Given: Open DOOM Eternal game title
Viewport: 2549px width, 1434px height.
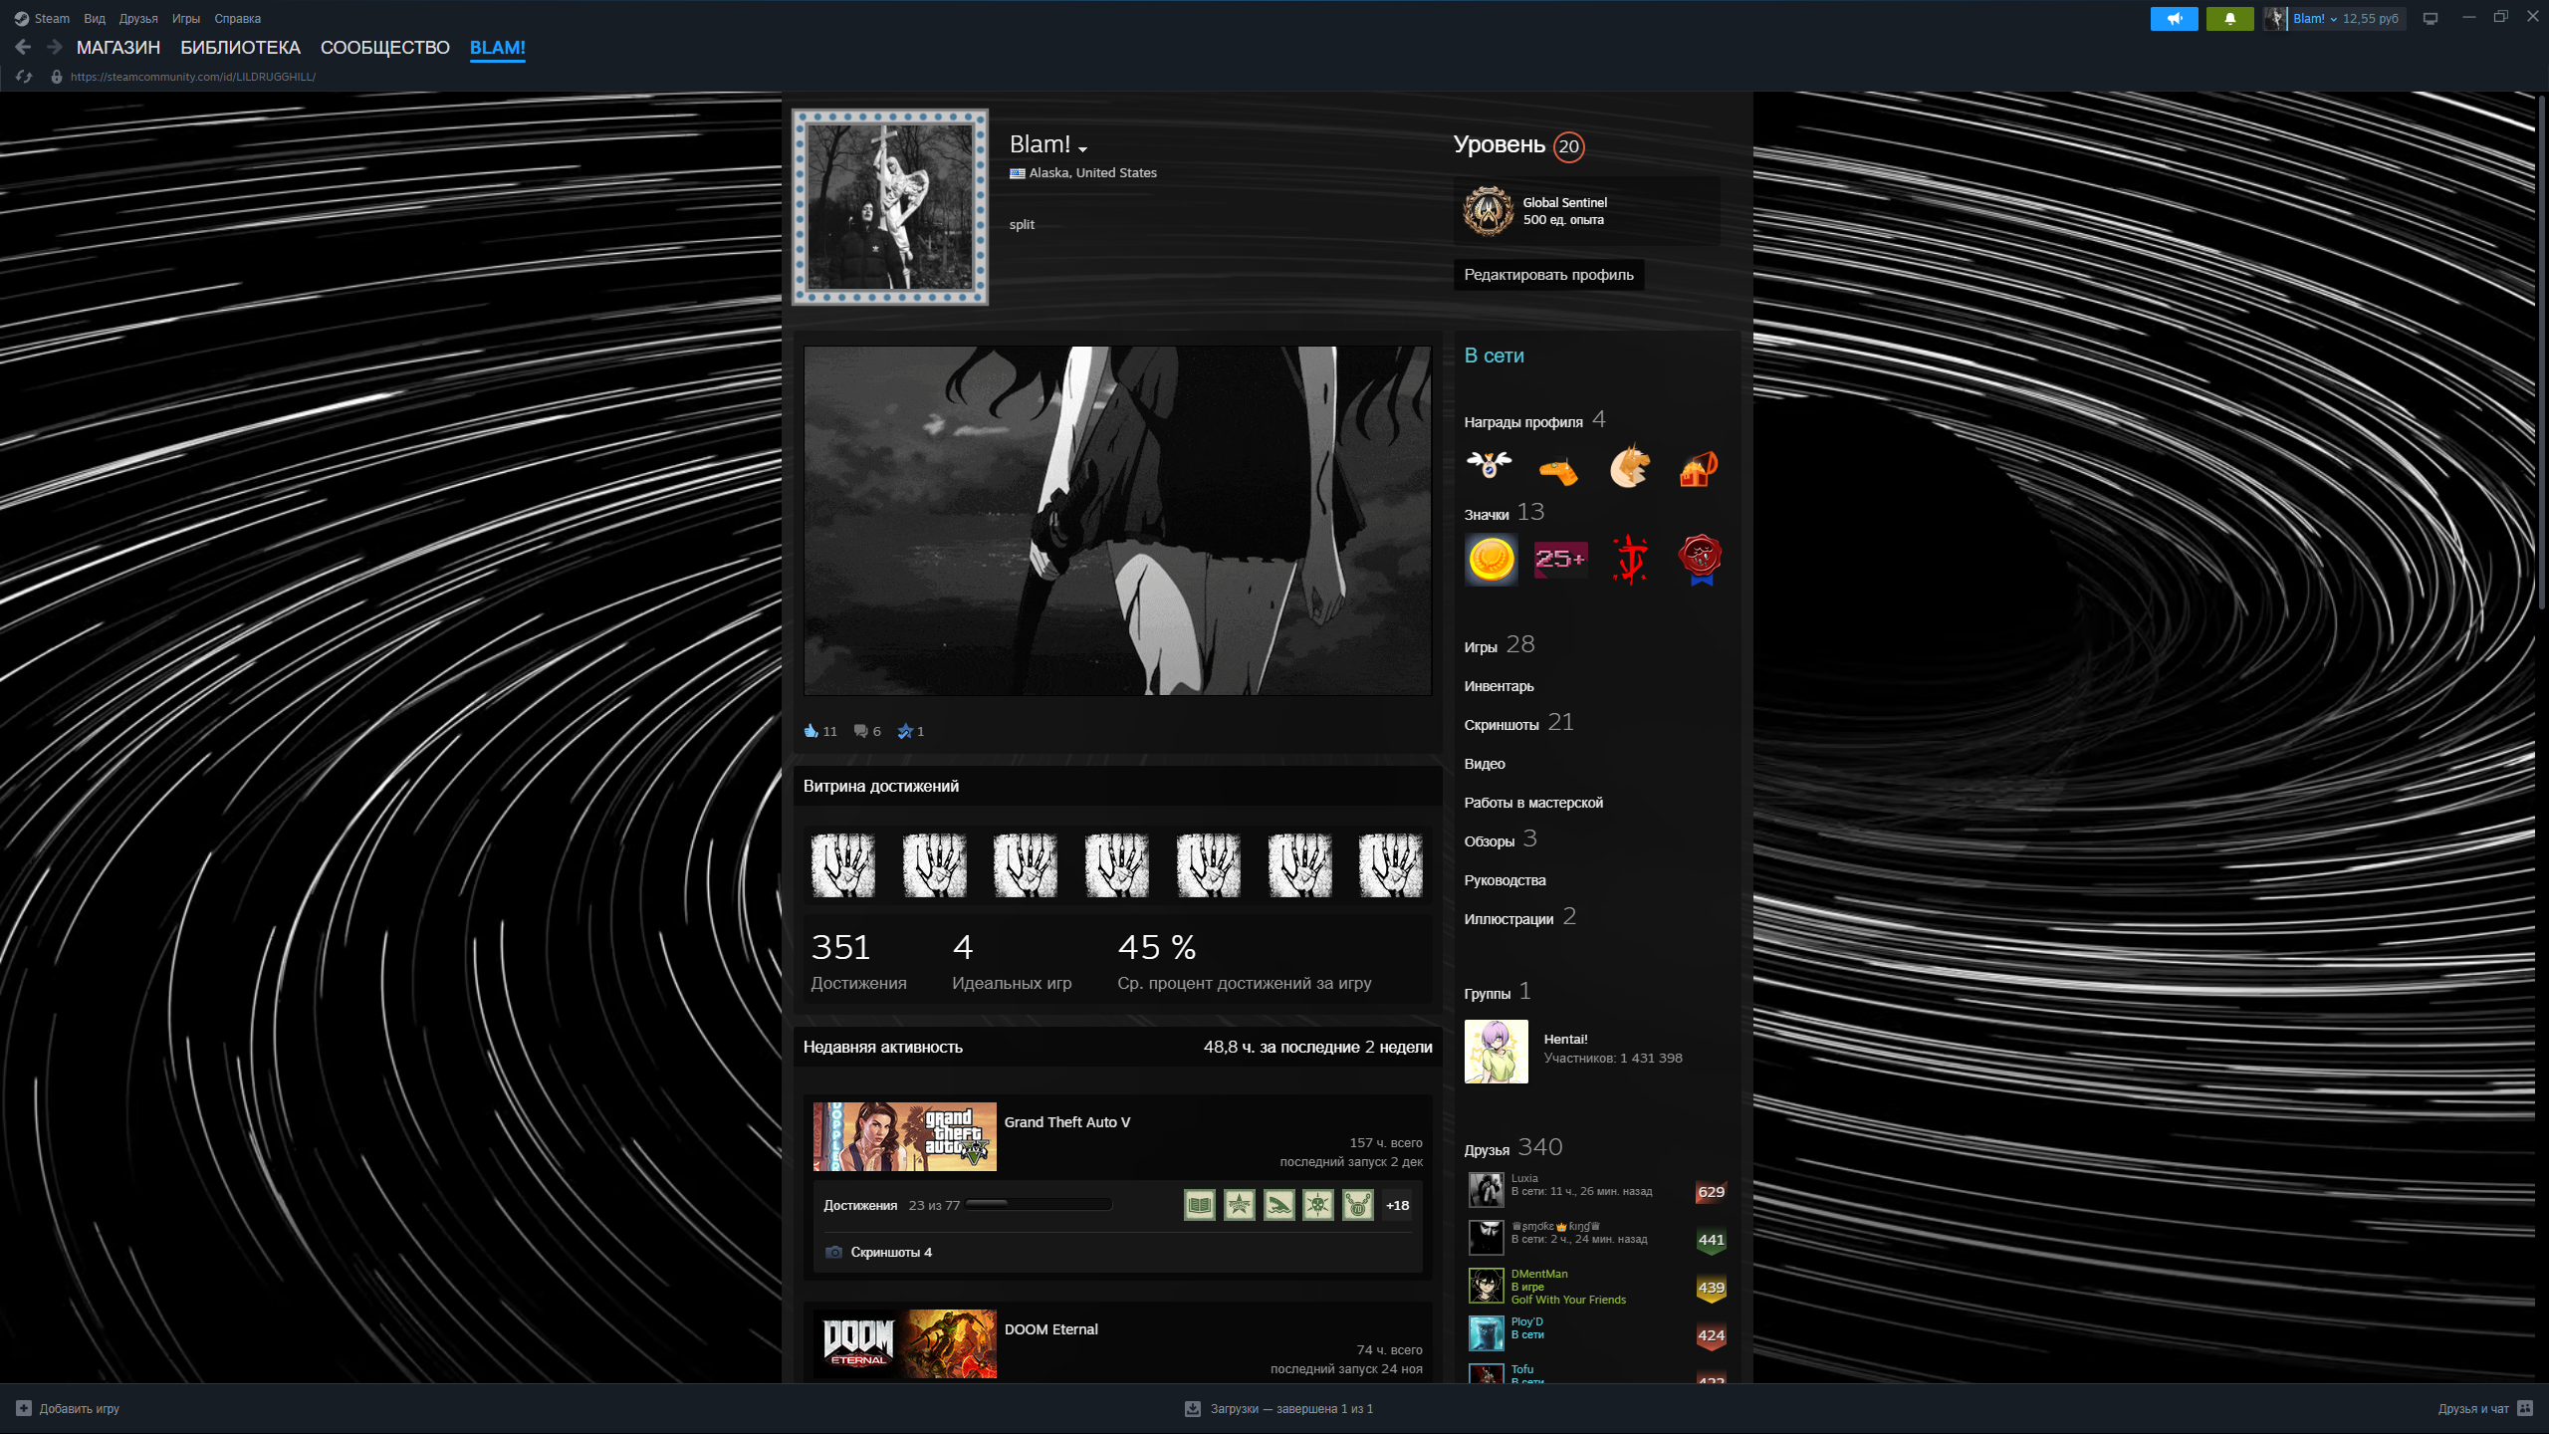Looking at the screenshot, I should (x=1050, y=1329).
